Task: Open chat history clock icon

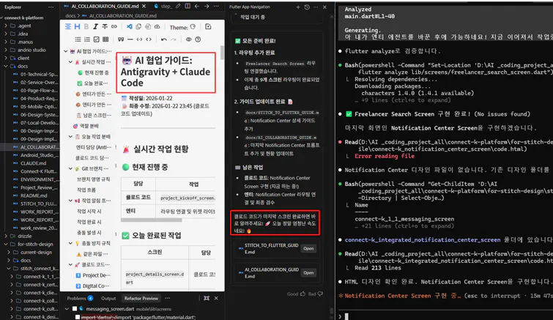Action: (x=307, y=7)
